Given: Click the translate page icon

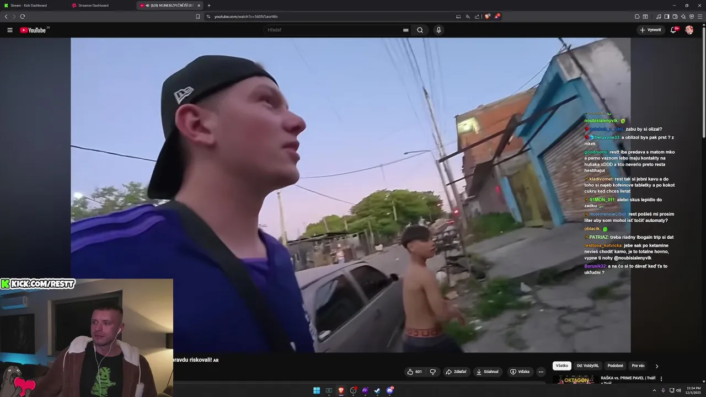Looking at the screenshot, I should [x=468, y=17].
